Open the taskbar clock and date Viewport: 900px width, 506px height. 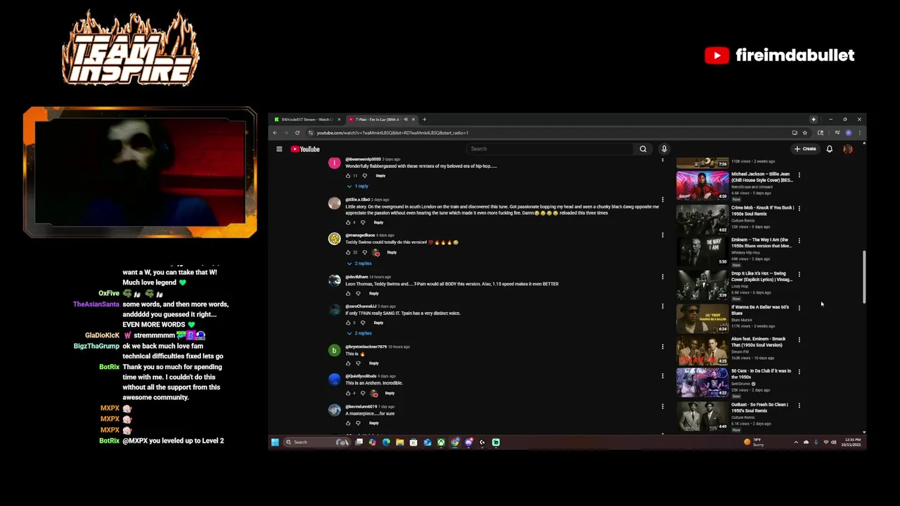(x=852, y=442)
